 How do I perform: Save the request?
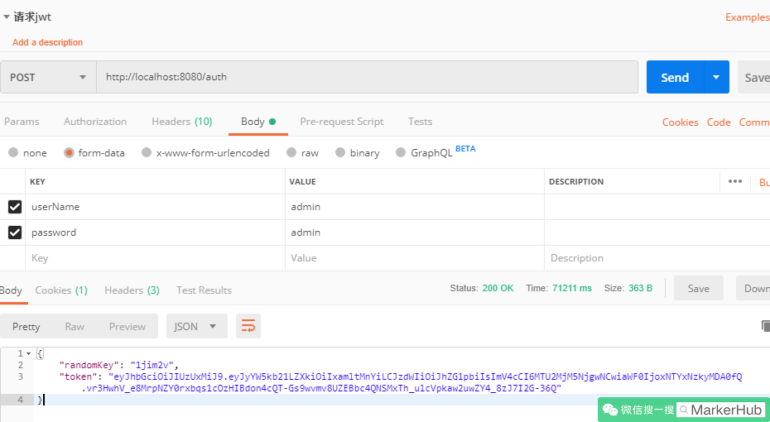pos(754,77)
